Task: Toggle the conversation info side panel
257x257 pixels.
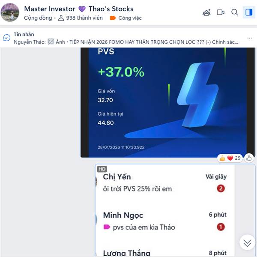Action: tap(249, 12)
